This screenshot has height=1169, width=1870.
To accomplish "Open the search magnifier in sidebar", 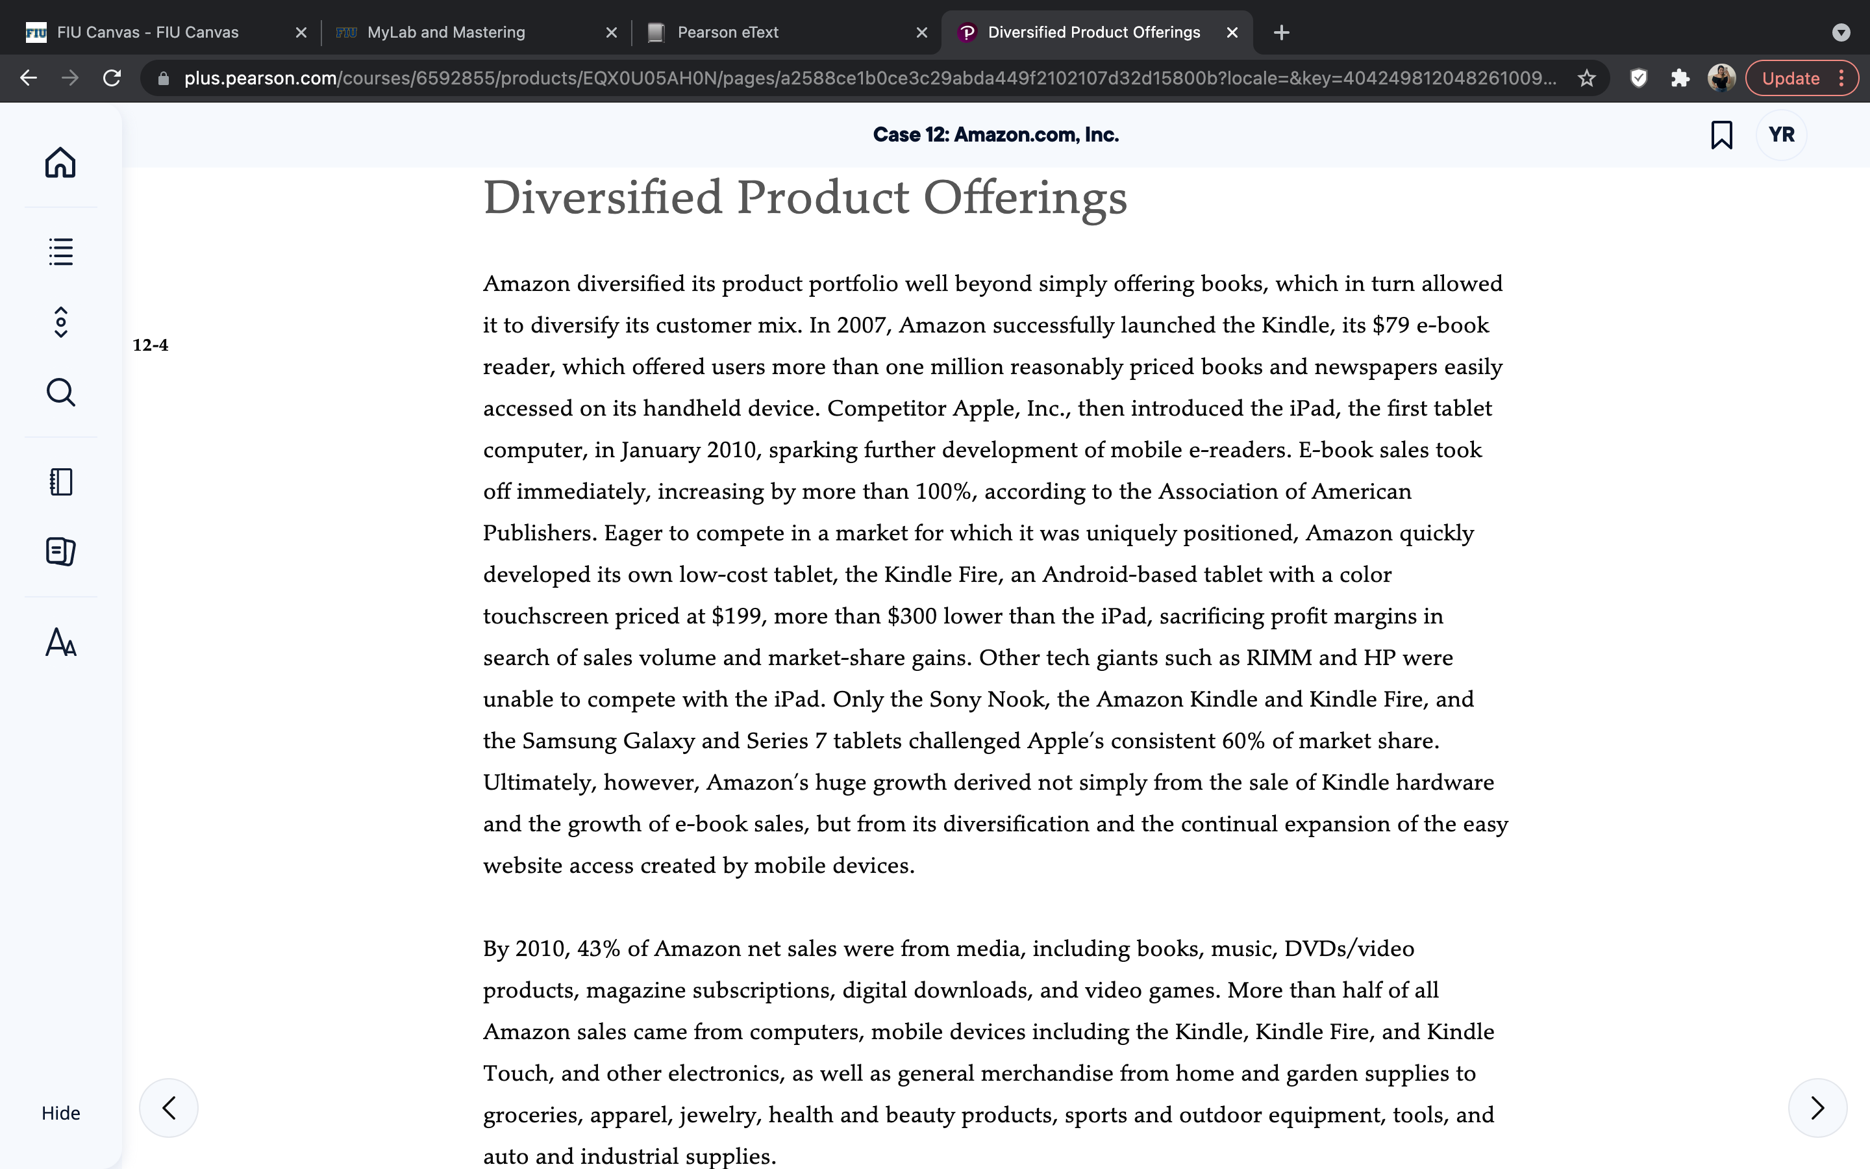I will pyautogui.click(x=60, y=392).
